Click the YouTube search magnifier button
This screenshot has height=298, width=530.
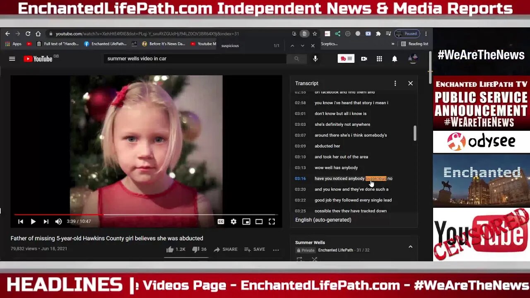[296, 59]
